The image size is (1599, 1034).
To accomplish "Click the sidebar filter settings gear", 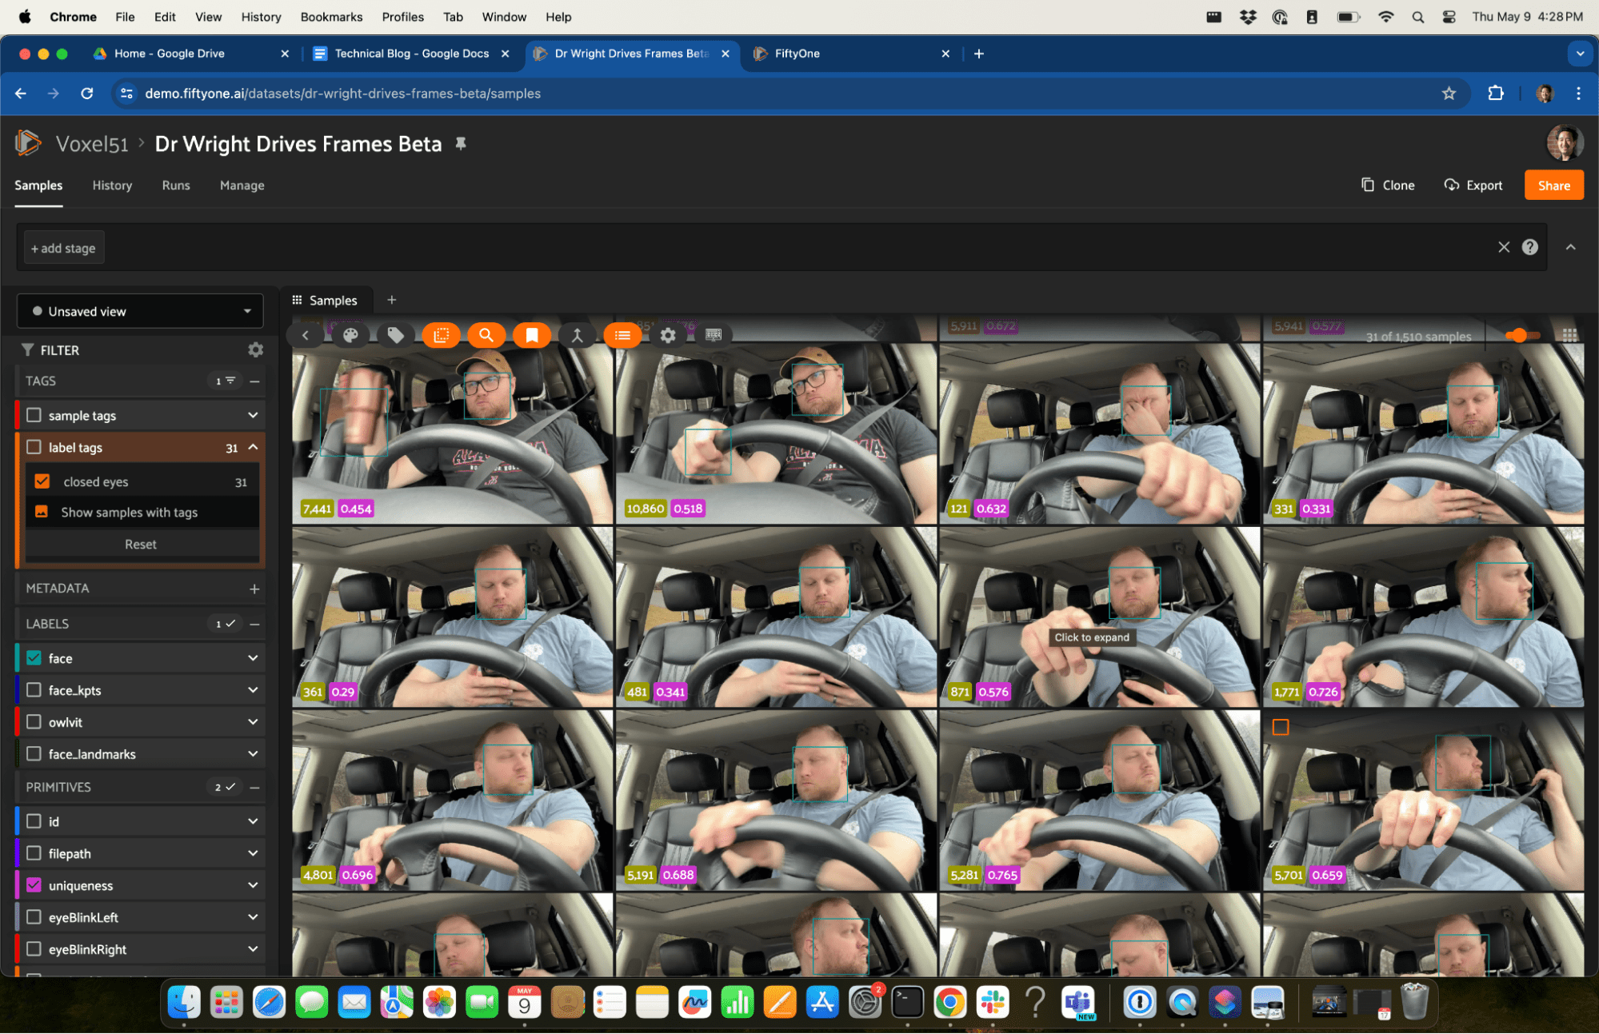I will pyautogui.click(x=255, y=349).
